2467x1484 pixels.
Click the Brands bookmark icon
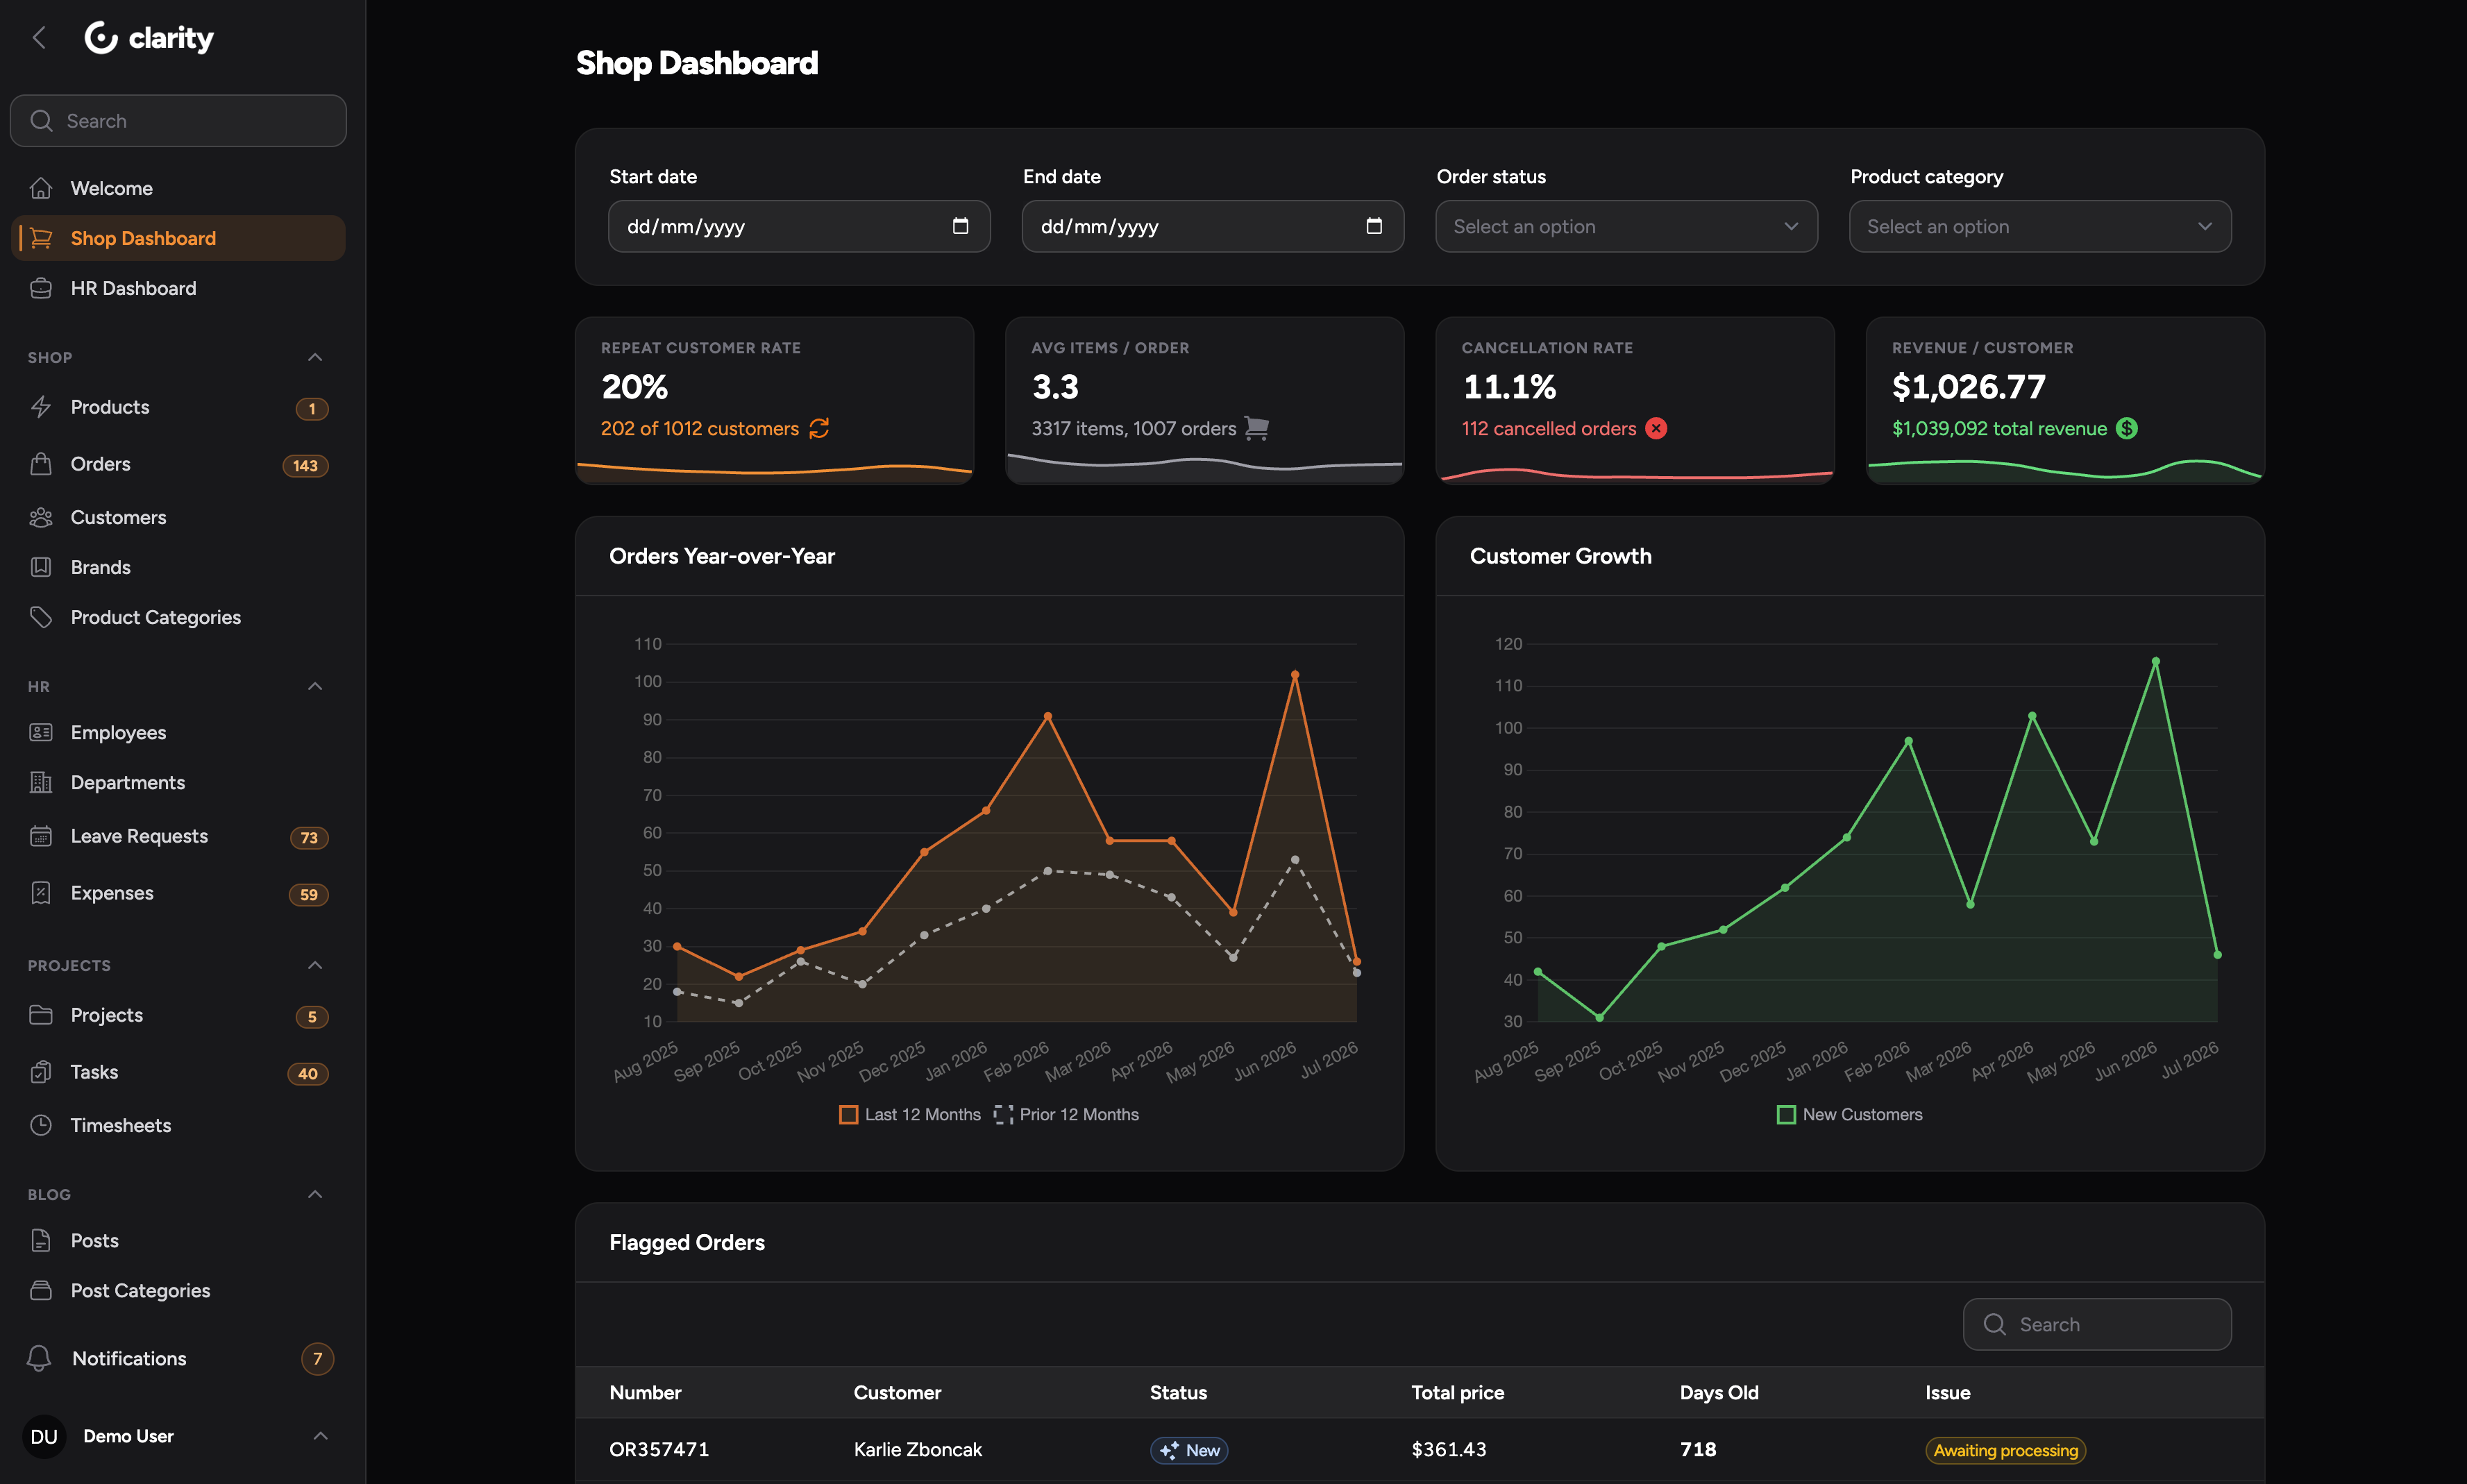(41, 567)
